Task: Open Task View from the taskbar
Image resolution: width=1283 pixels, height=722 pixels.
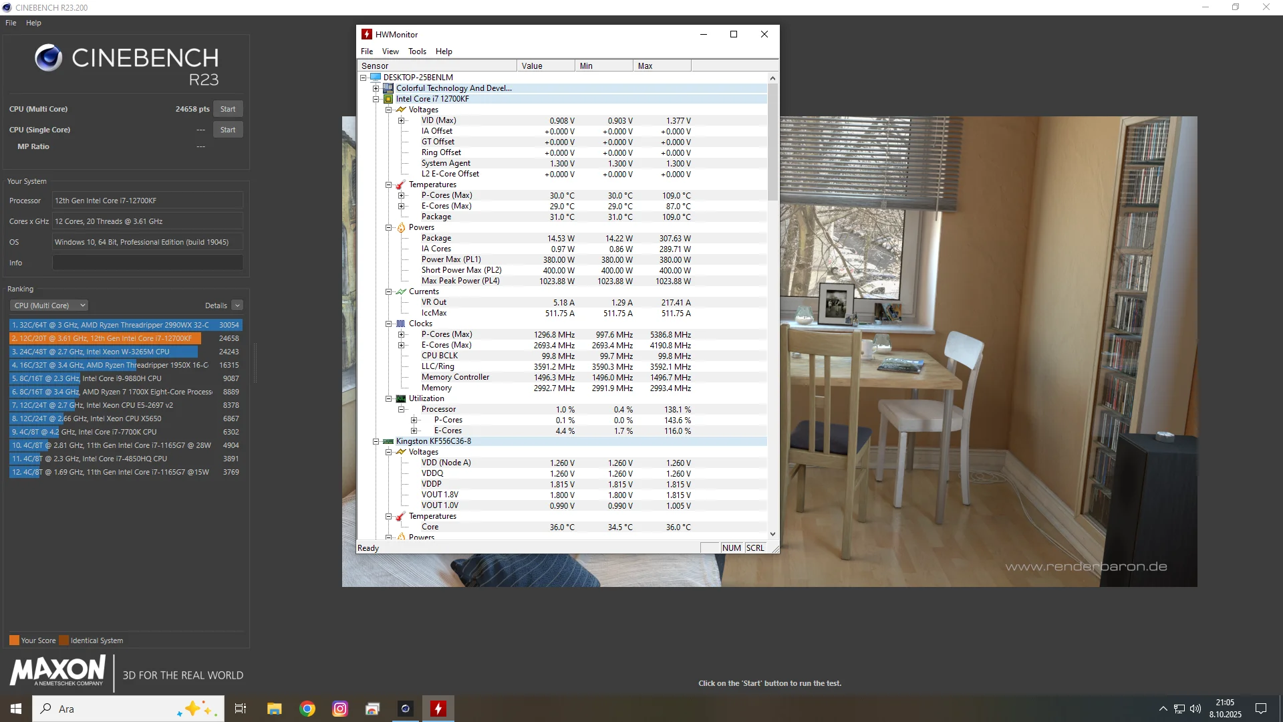Action: coord(241,709)
